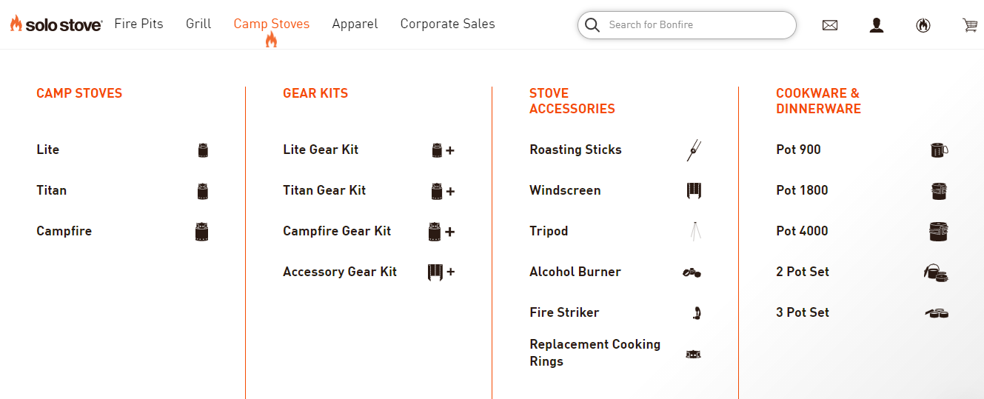
Task: Open the Fire Pits menu
Action: click(138, 24)
